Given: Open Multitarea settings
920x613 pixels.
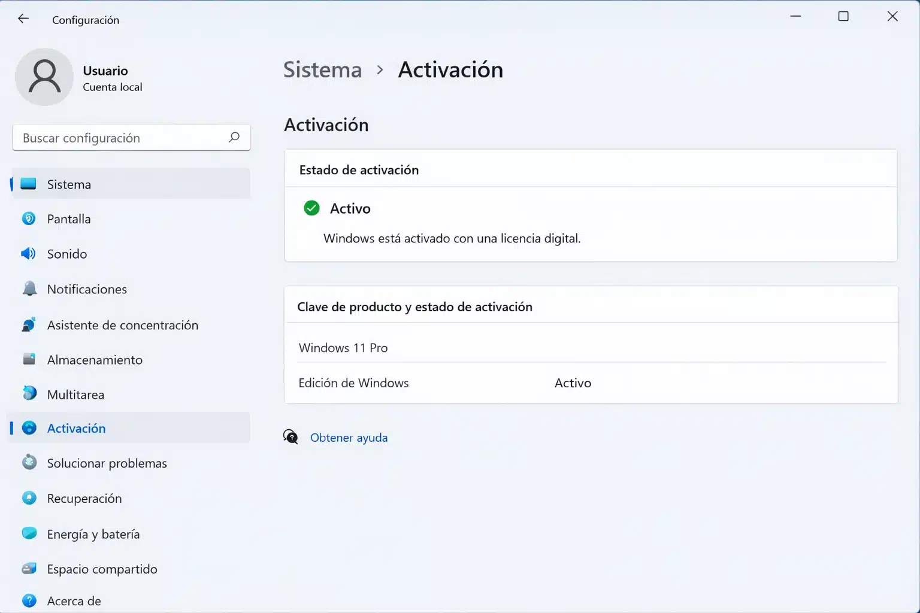Looking at the screenshot, I should 131,394.
